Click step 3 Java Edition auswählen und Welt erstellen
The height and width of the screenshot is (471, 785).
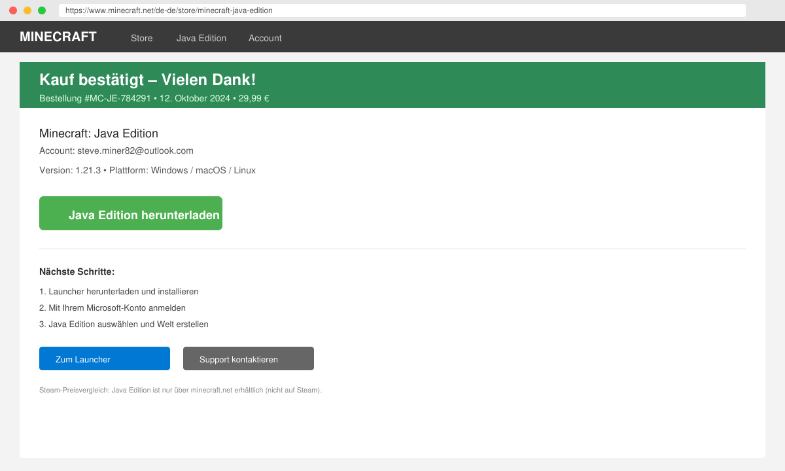[x=124, y=324]
